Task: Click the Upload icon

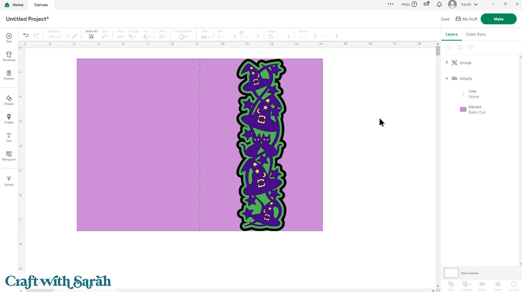Action: tap(9, 181)
